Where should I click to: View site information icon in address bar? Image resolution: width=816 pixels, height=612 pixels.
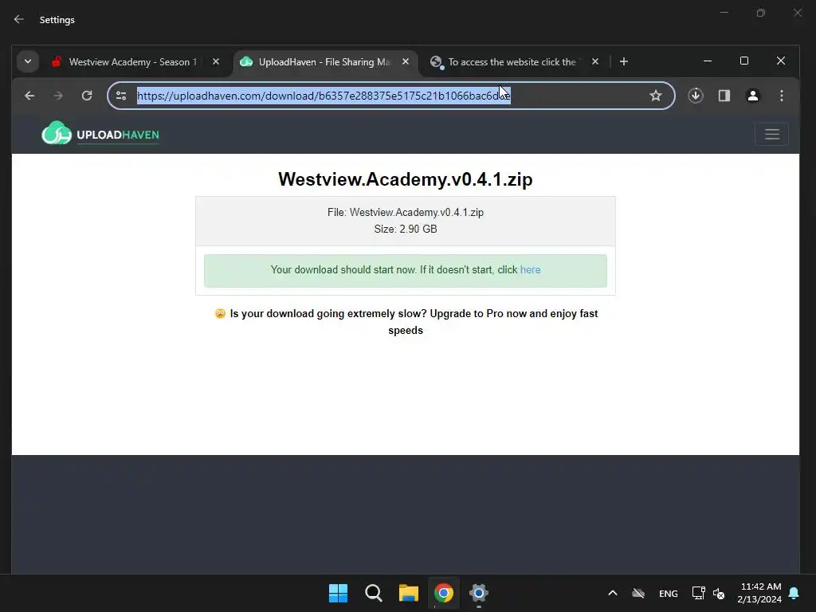(121, 96)
